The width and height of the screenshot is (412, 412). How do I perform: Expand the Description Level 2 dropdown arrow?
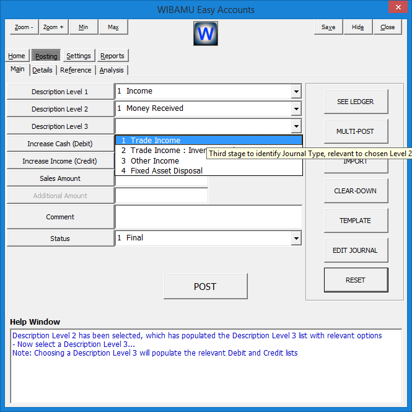(x=296, y=109)
